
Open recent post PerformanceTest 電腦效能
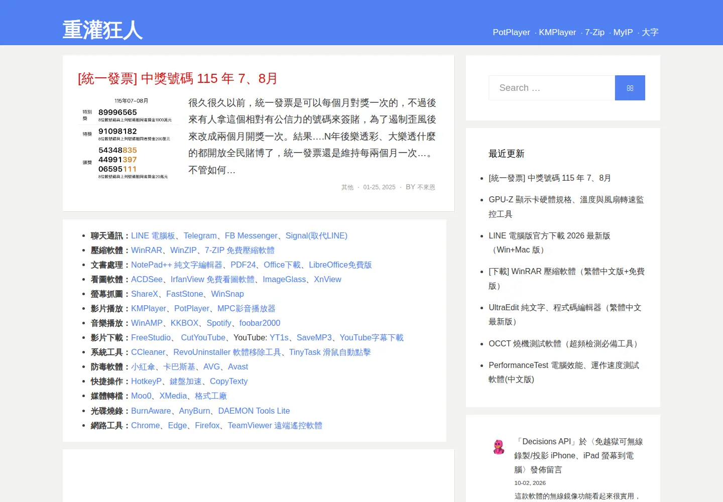click(564, 372)
